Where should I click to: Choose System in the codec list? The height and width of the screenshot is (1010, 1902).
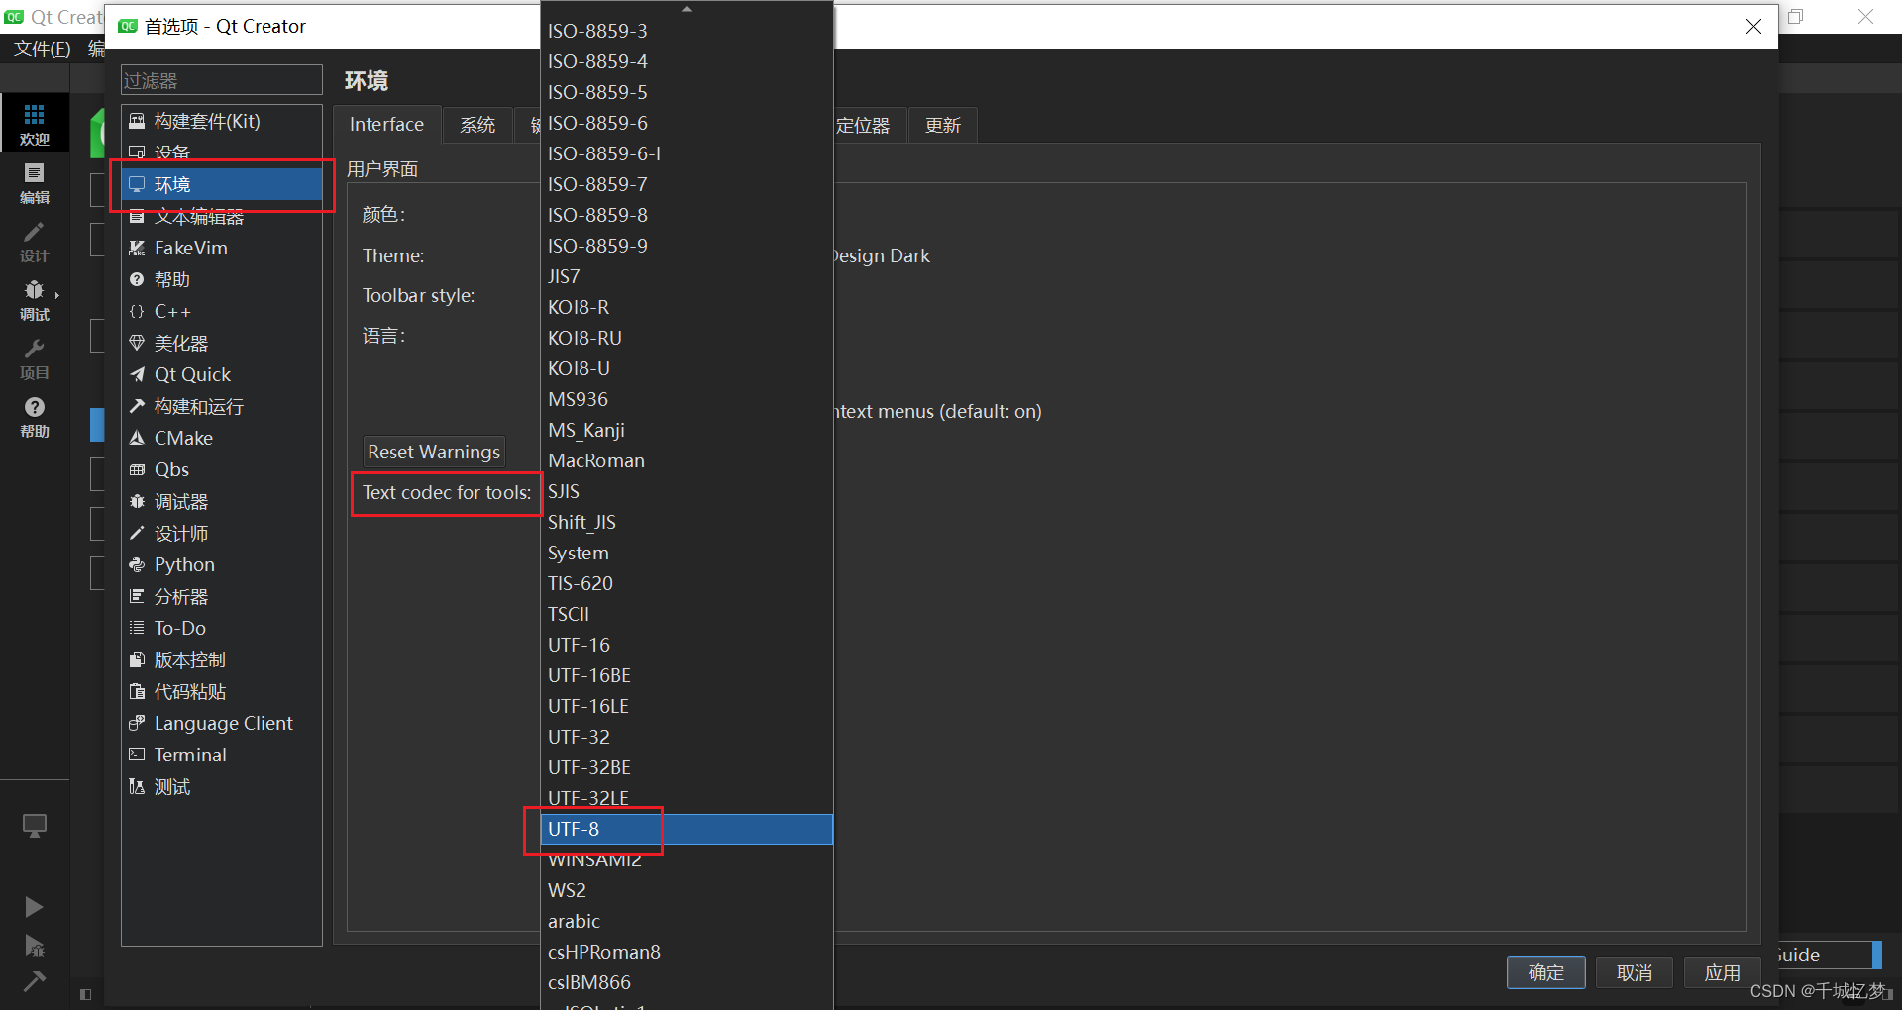click(x=687, y=553)
